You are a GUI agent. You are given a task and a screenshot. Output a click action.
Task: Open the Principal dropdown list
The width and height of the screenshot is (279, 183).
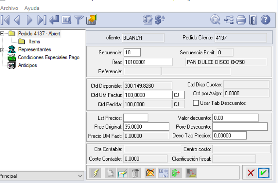tap(42, 176)
